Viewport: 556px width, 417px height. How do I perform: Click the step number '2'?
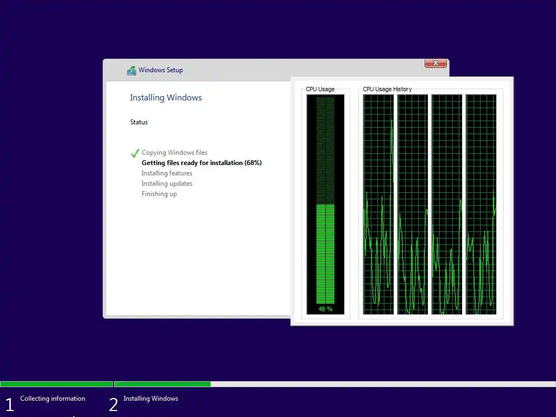pyautogui.click(x=113, y=405)
